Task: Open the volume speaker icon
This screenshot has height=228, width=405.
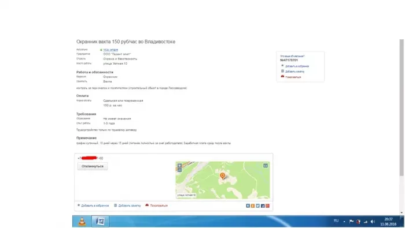Action: click(x=373, y=222)
